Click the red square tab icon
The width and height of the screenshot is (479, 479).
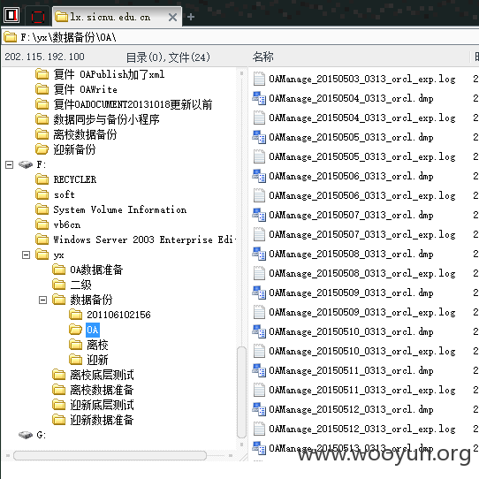pyautogui.click(x=38, y=17)
